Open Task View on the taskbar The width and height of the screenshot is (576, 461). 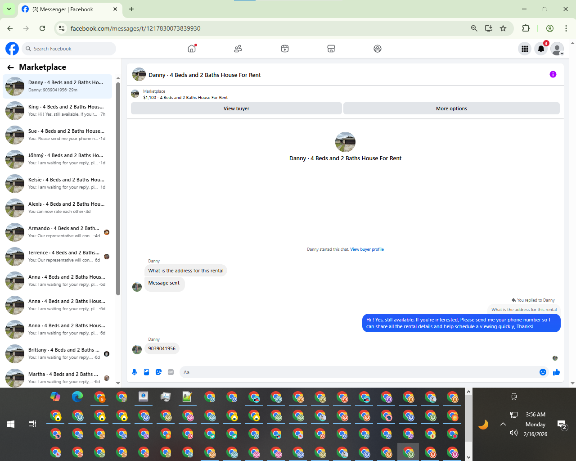(32, 424)
